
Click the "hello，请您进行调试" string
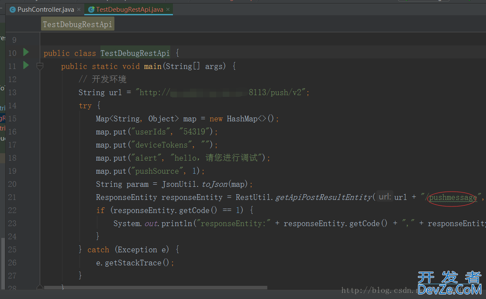click(x=216, y=158)
